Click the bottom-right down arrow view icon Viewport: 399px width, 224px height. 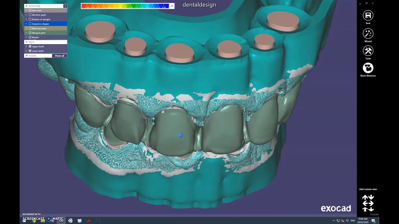[x=371, y=209]
